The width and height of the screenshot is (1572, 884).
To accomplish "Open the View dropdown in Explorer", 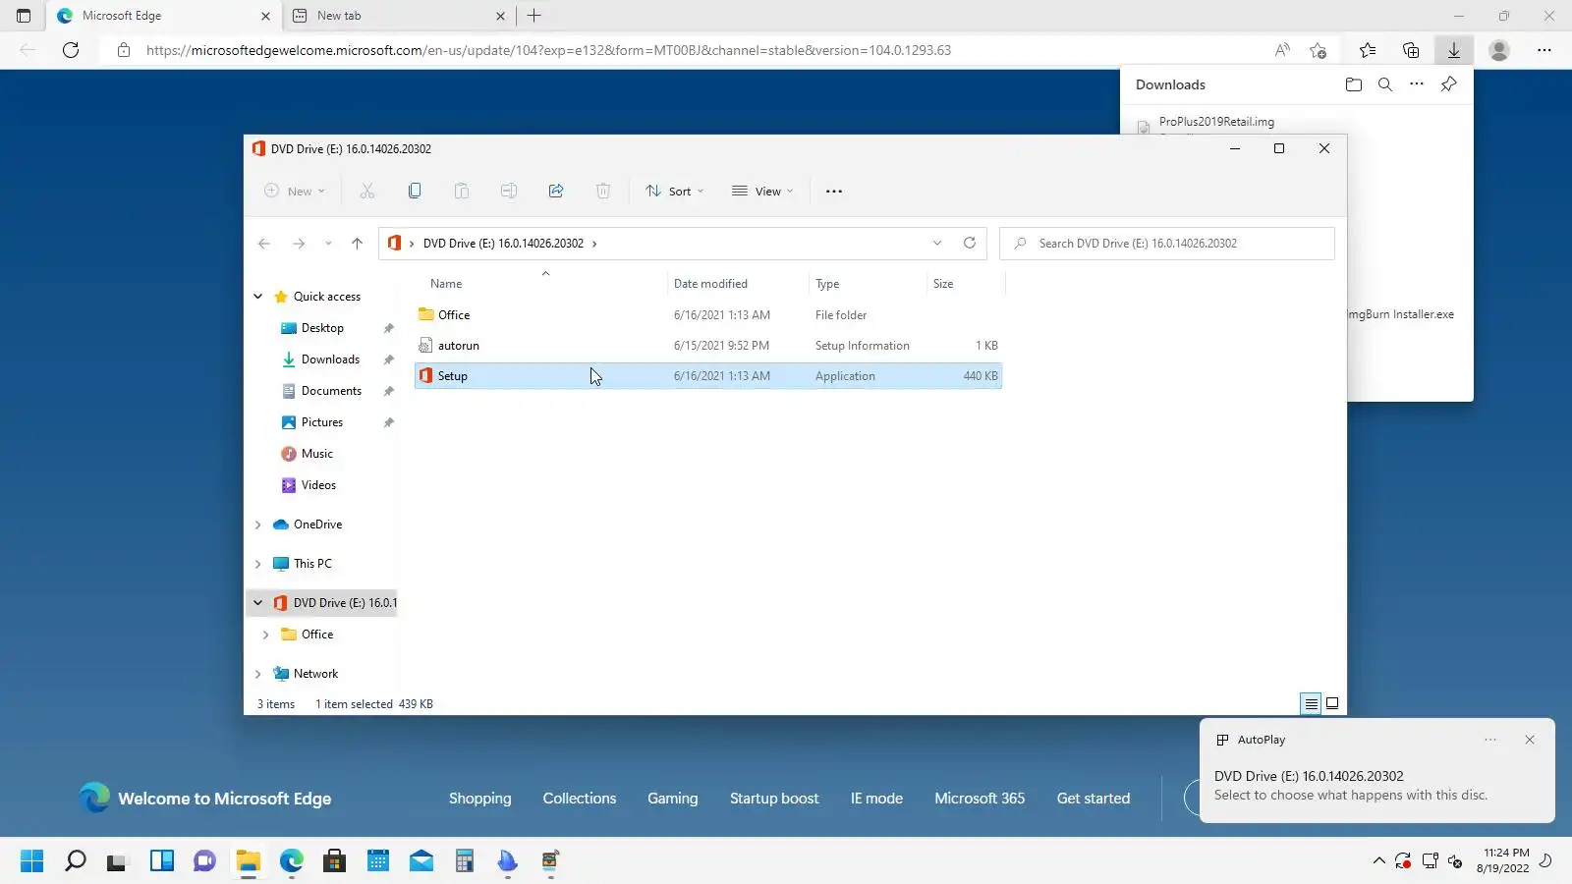I will (762, 192).
